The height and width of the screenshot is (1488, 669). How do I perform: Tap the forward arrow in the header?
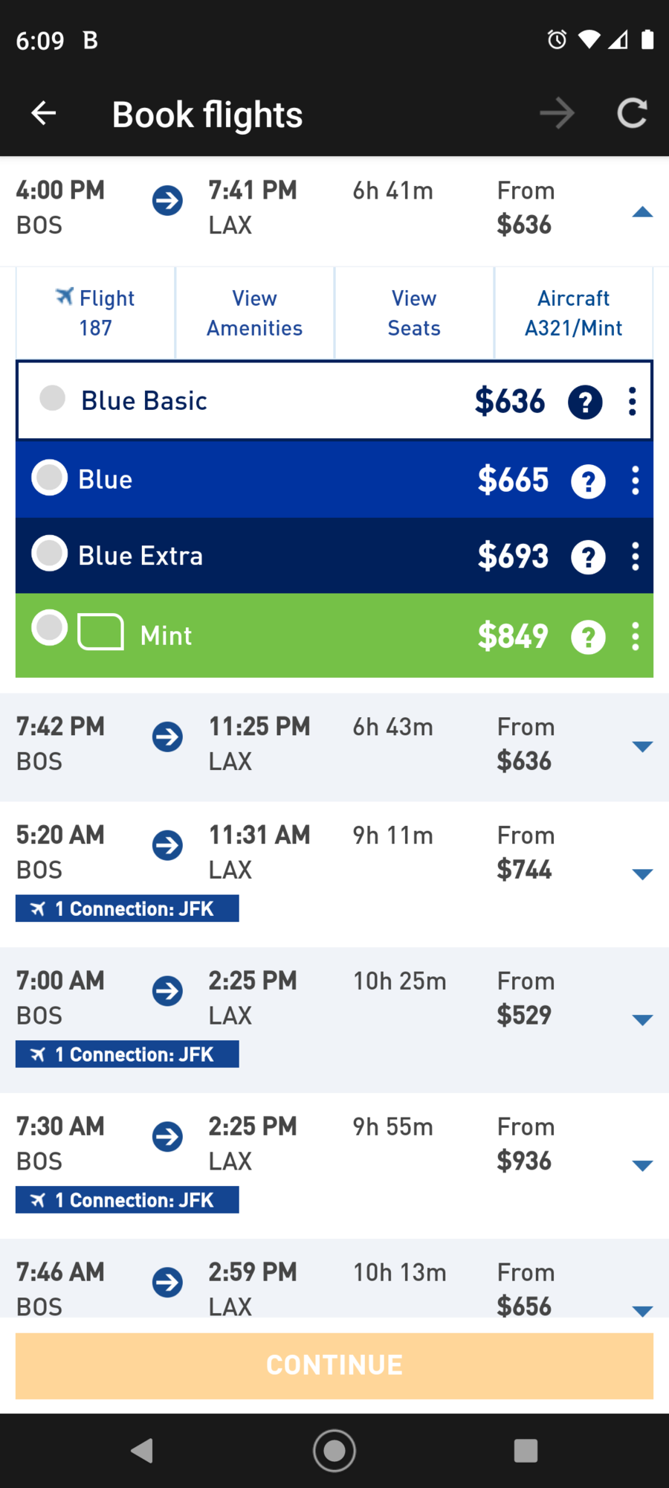(x=557, y=113)
